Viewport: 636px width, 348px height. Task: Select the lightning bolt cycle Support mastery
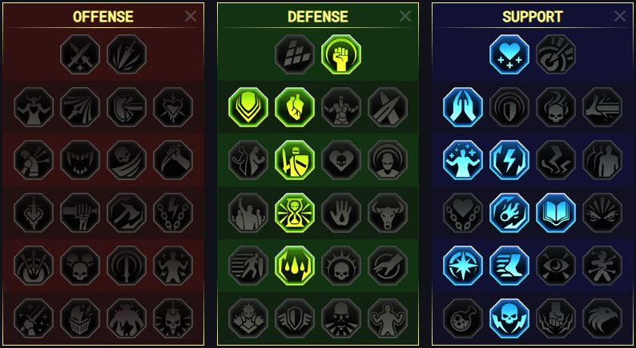[509, 160]
